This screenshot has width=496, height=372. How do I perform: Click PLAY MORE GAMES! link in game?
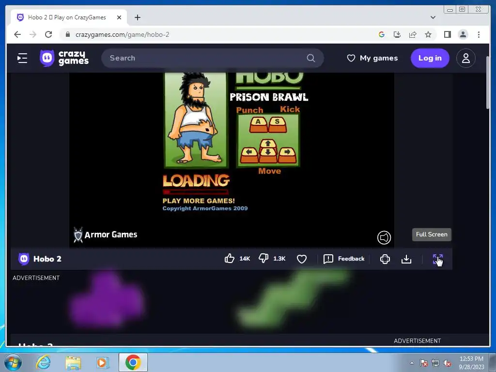[x=199, y=201]
